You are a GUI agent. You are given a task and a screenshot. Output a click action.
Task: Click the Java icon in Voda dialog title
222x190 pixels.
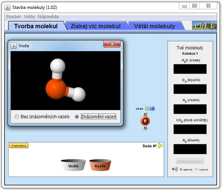click(14, 46)
